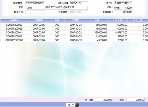Click the 未分配 field showing 2000.00
Image resolution: width=148 pixels, height=107 pixels.
click(x=103, y=100)
